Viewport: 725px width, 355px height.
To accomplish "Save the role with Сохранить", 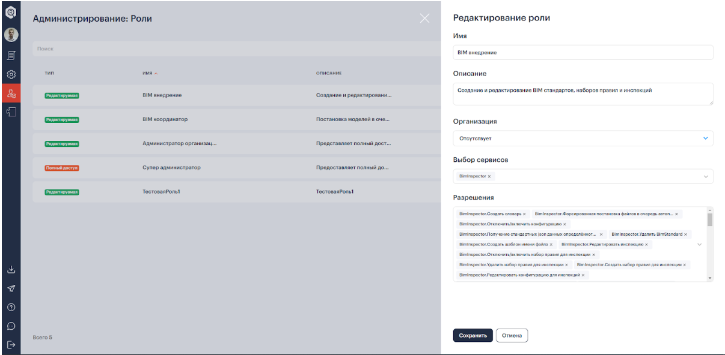I will tap(473, 336).
